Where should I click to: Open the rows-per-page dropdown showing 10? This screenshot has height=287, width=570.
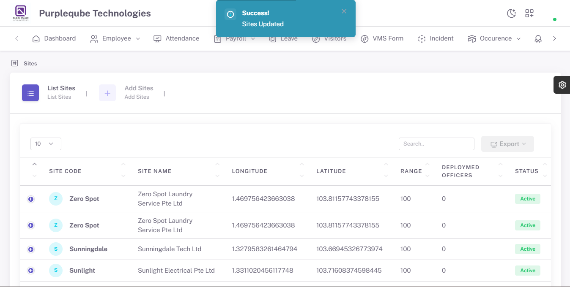(46, 144)
